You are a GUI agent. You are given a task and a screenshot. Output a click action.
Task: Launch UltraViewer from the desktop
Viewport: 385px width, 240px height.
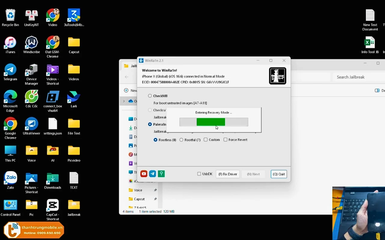(x=31, y=126)
